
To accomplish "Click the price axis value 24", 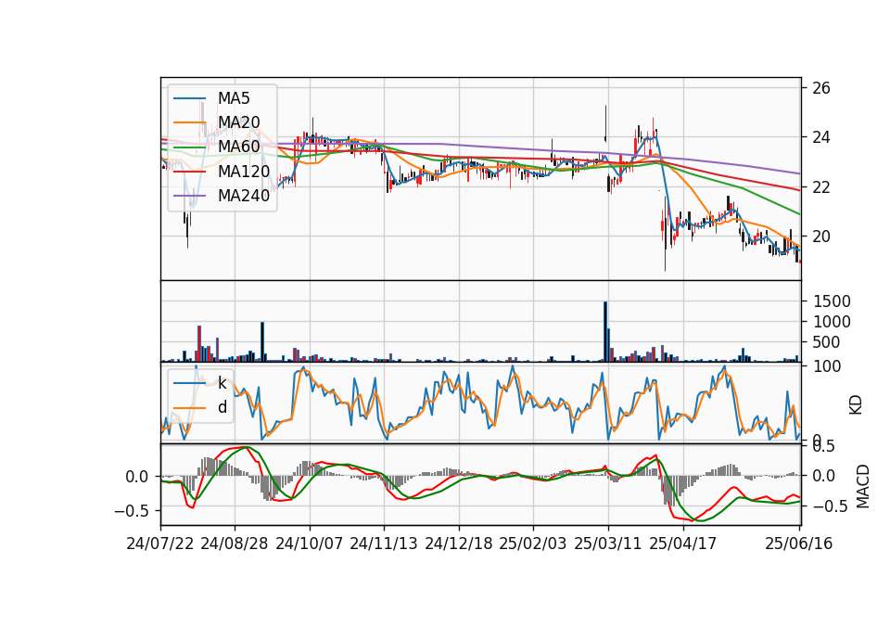I will click(x=821, y=137).
